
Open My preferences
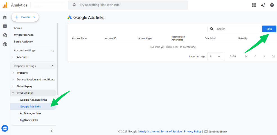[x=24, y=35]
